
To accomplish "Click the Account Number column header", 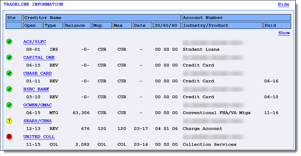I will point(236,18).
